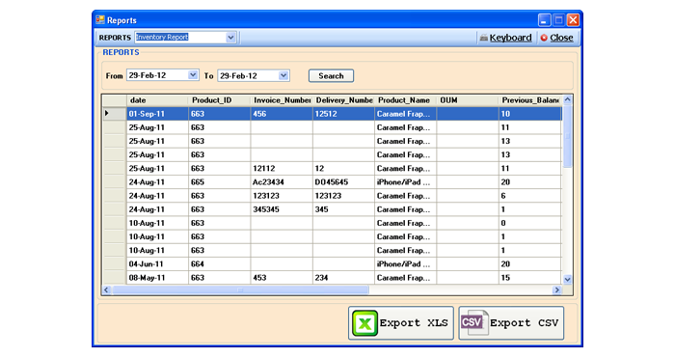Select delivery cell 234
675x358 pixels.
click(343, 278)
